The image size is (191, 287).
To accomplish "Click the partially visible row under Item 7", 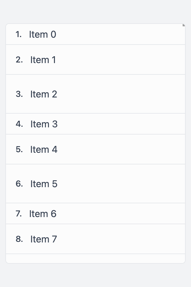I will 95,258.
